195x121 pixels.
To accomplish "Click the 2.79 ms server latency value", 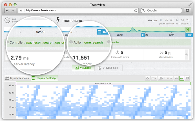I will tap(19, 58).
